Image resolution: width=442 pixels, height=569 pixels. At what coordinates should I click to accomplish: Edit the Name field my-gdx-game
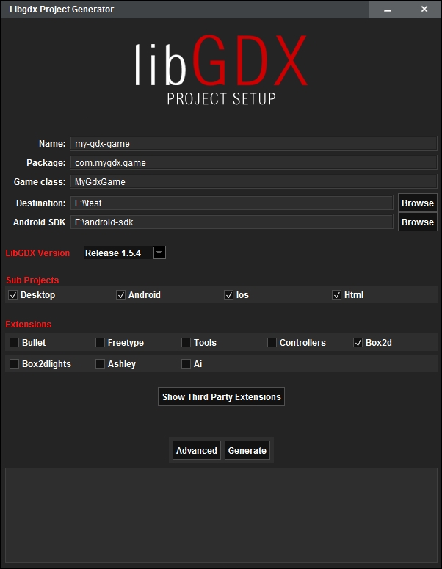coord(253,143)
